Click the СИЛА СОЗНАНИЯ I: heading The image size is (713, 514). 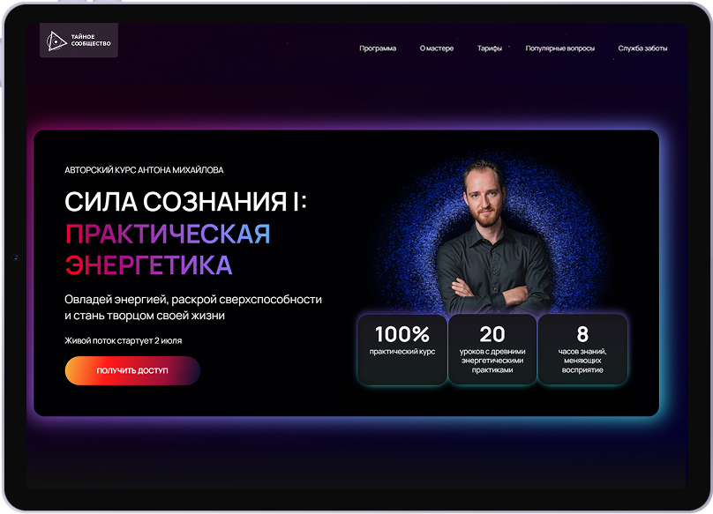coord(185,201)
